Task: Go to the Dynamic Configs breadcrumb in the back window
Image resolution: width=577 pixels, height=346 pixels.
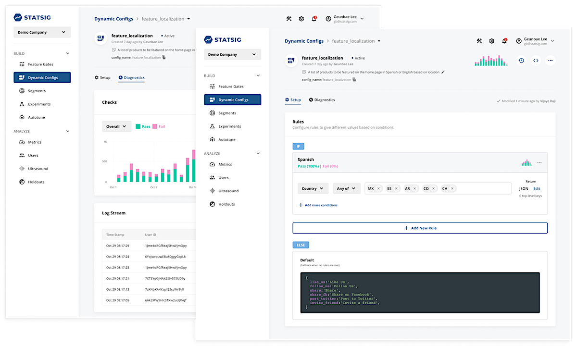Action: pyautogui.click(x=113, y=19)
